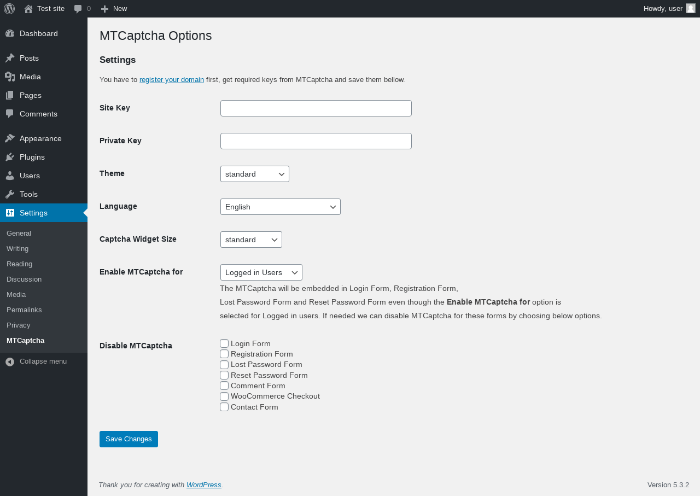Click the Tools wrench icon
Screen dimensions: 700x496
[10, 194]
